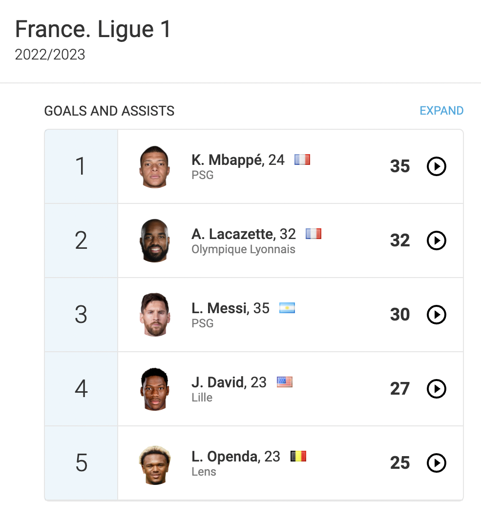The image size is (481, 521).
Task: Open the 1st-ranked player's headshot
Action: click(x=154, y=167)
